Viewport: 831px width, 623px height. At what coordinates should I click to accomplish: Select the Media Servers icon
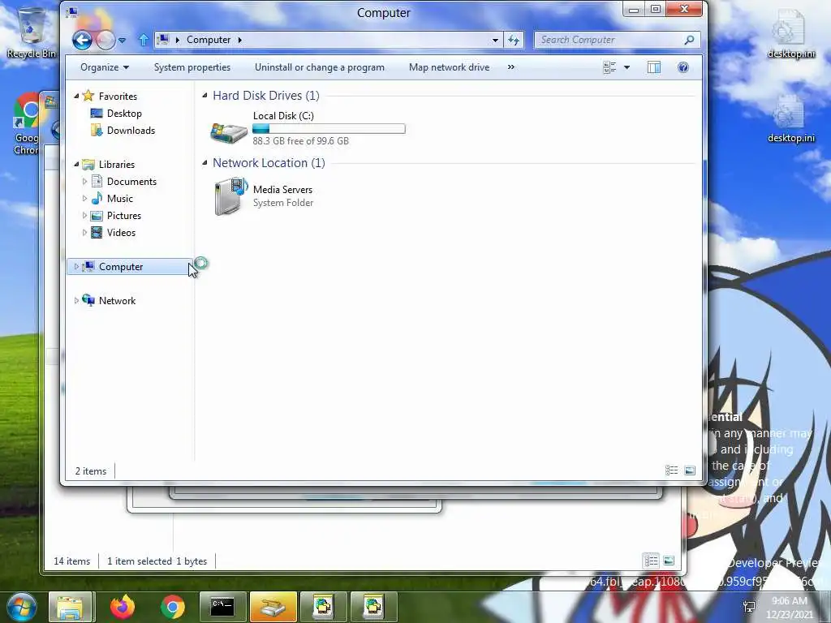[x=230, y=196]
